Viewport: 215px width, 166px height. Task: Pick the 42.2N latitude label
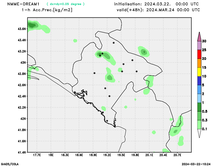pos(22,107)
